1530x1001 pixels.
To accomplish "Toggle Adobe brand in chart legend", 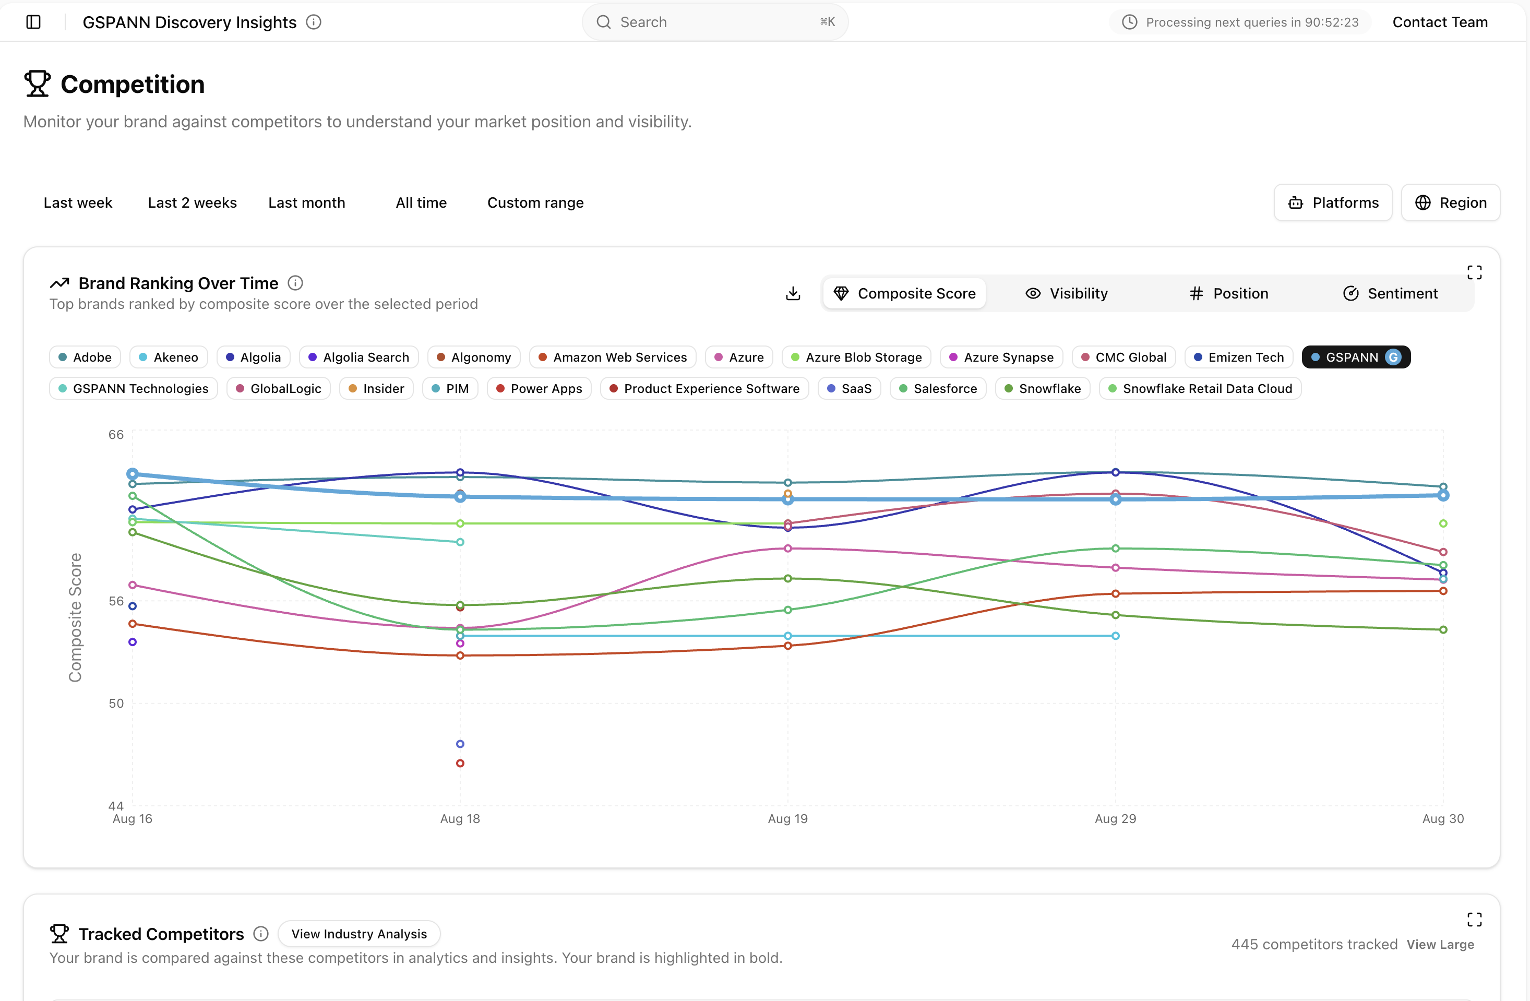I will pyautogui.click(x=85, y=357).
